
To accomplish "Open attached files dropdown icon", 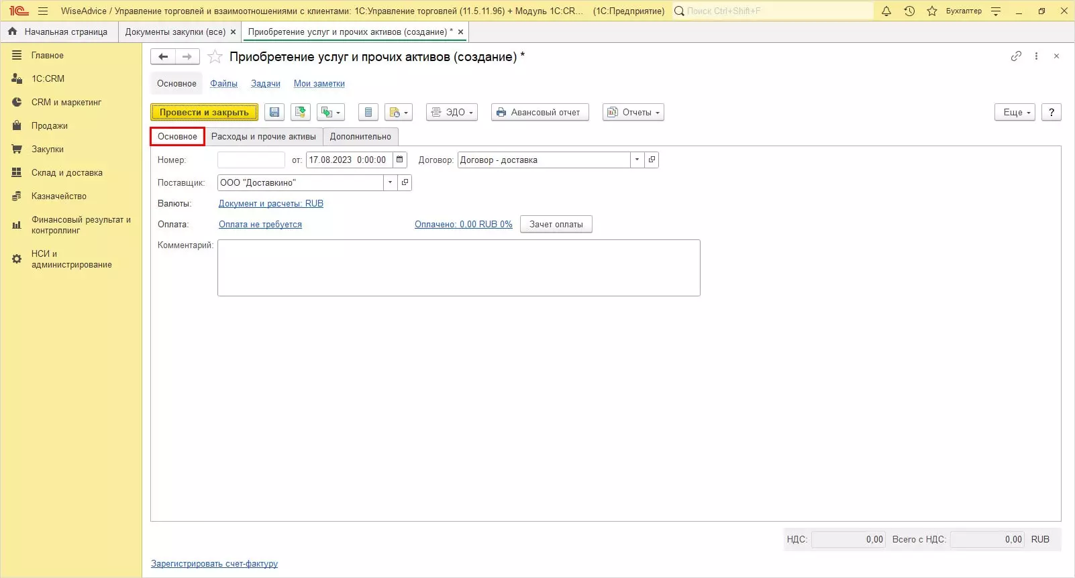I will (x=398, y=112).
